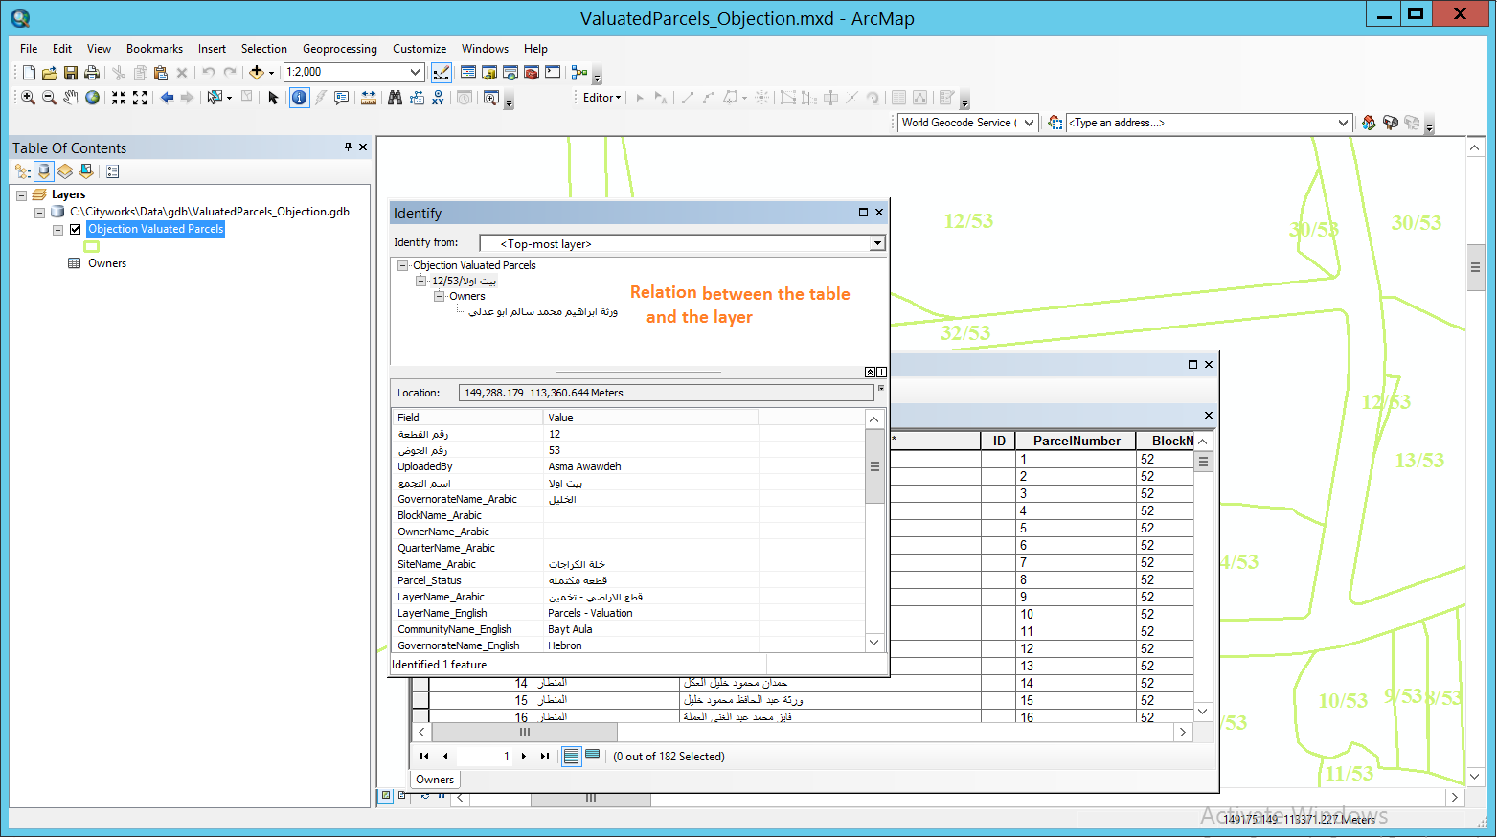The image size is (1497, 838).
Task: Jump to last record in Owners table
Action: pos(545,757)
